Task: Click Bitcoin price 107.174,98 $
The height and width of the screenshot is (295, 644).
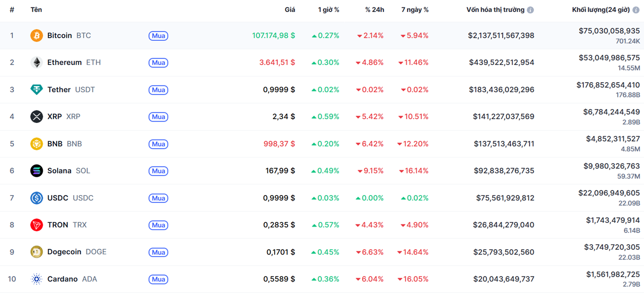Action: coord(274,36)
